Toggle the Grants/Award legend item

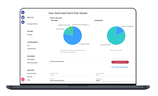tap(64, 50)
